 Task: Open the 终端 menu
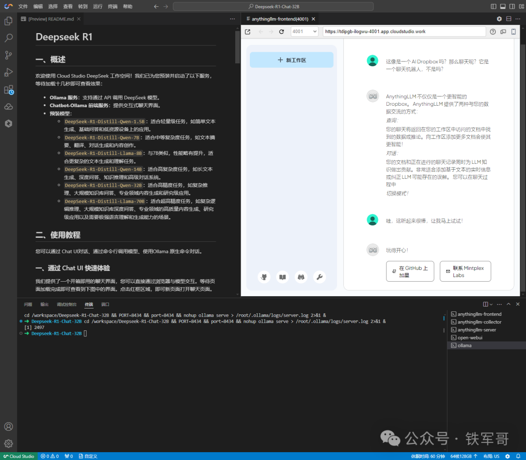click(113, 6)
